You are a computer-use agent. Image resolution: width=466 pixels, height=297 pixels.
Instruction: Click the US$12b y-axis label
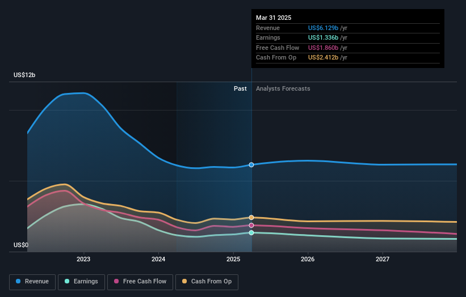pyautogui.click(x=24, y=75)
